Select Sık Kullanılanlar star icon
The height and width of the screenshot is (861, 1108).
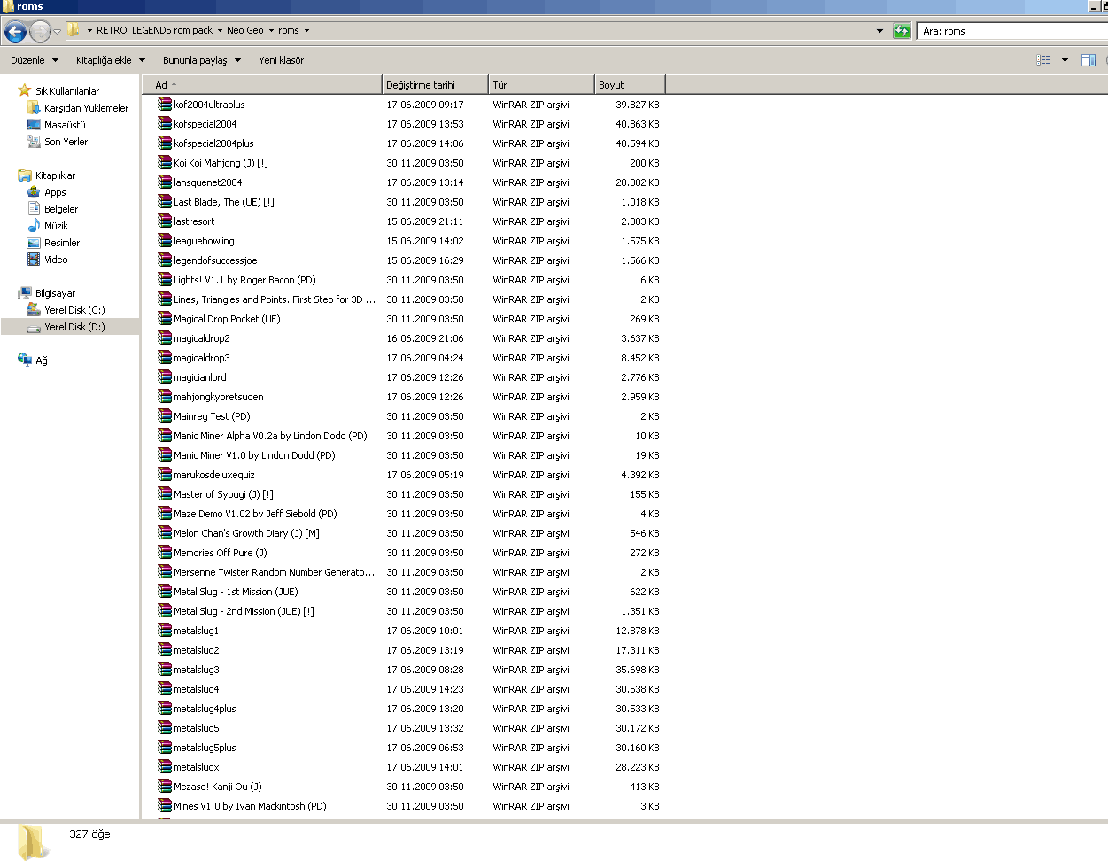(x=25, y=90)
